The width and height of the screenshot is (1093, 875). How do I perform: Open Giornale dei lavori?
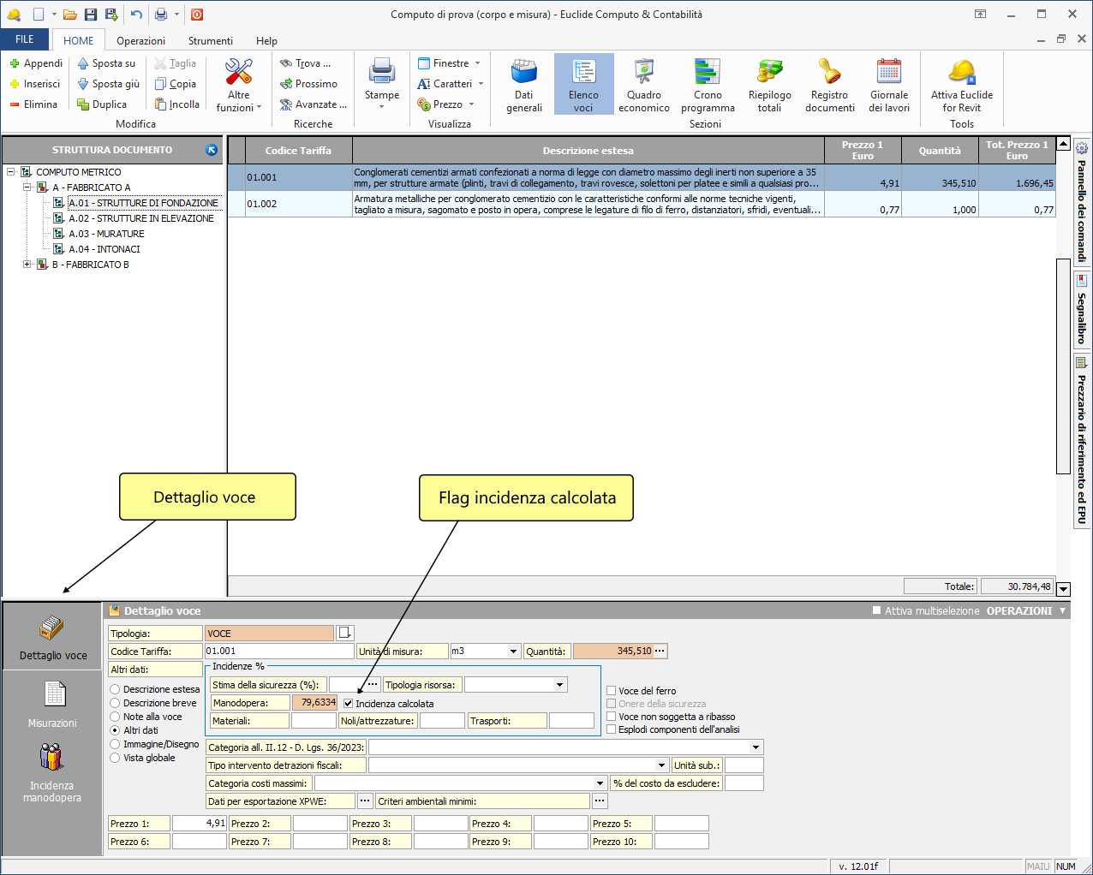(889, 84)
